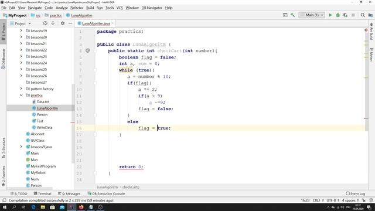The height and width of the screenshot is (211, 375).
Task: Open project structure icon at toolbar right end
Action: [x=370, y=15]
